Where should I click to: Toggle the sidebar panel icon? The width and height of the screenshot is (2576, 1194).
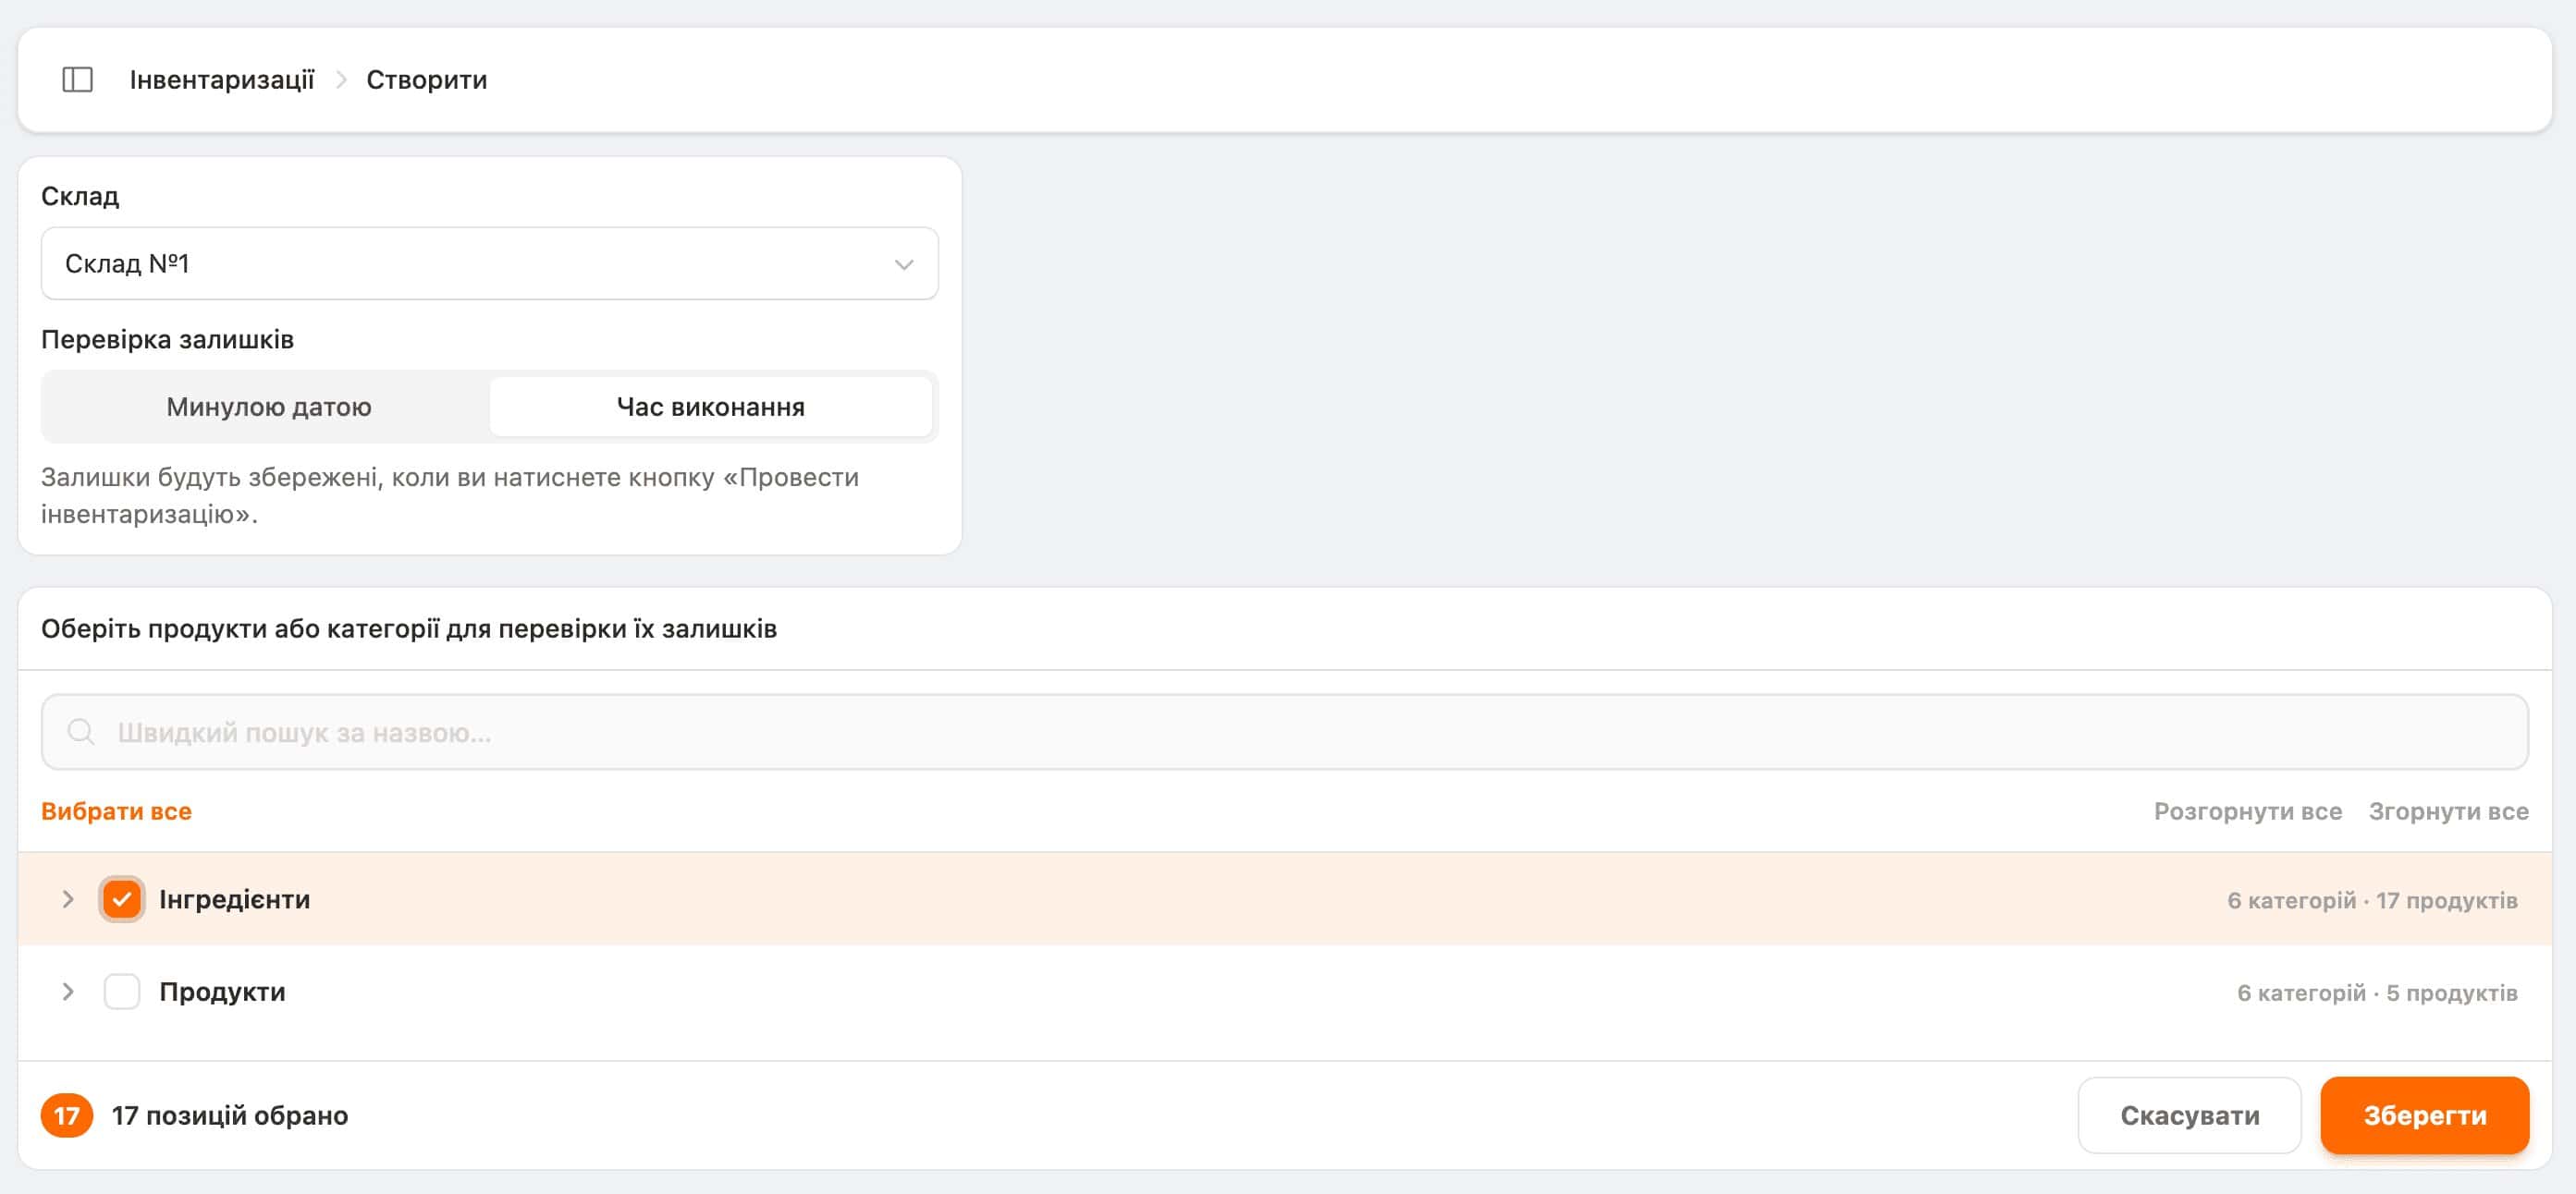(77, 79)
